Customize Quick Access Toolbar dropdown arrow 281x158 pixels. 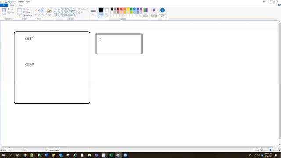point(15,2)
